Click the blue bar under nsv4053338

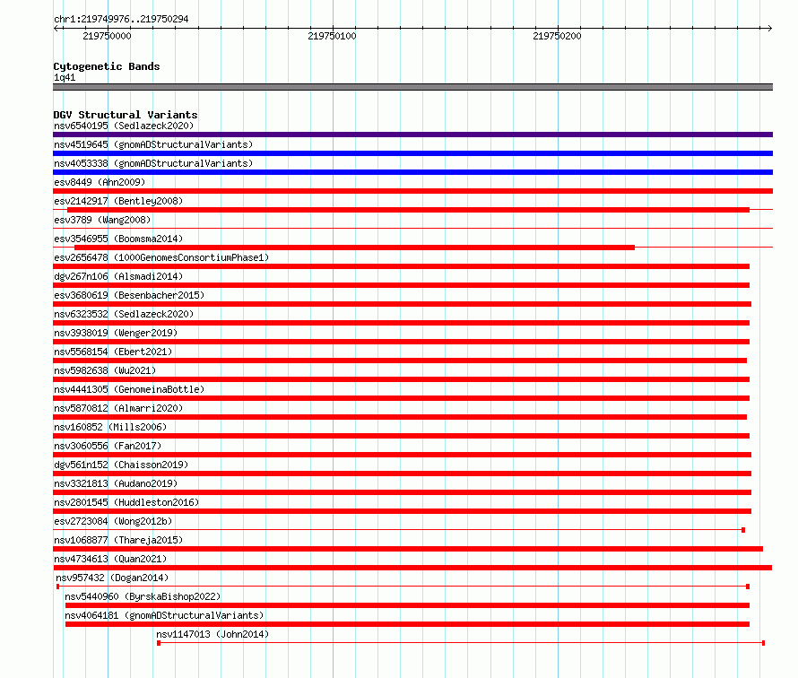[412, 172]
